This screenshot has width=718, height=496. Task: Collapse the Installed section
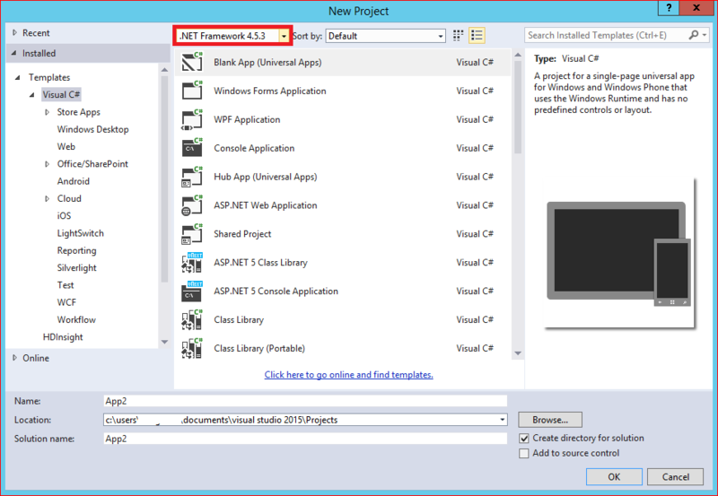tap(14, 53)
